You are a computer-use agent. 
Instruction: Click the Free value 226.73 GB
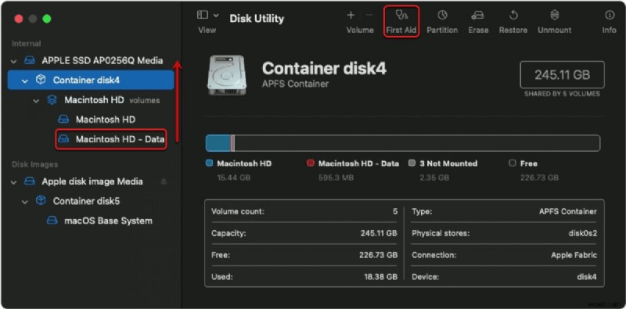pyautogui.click(x=379, y=255)
